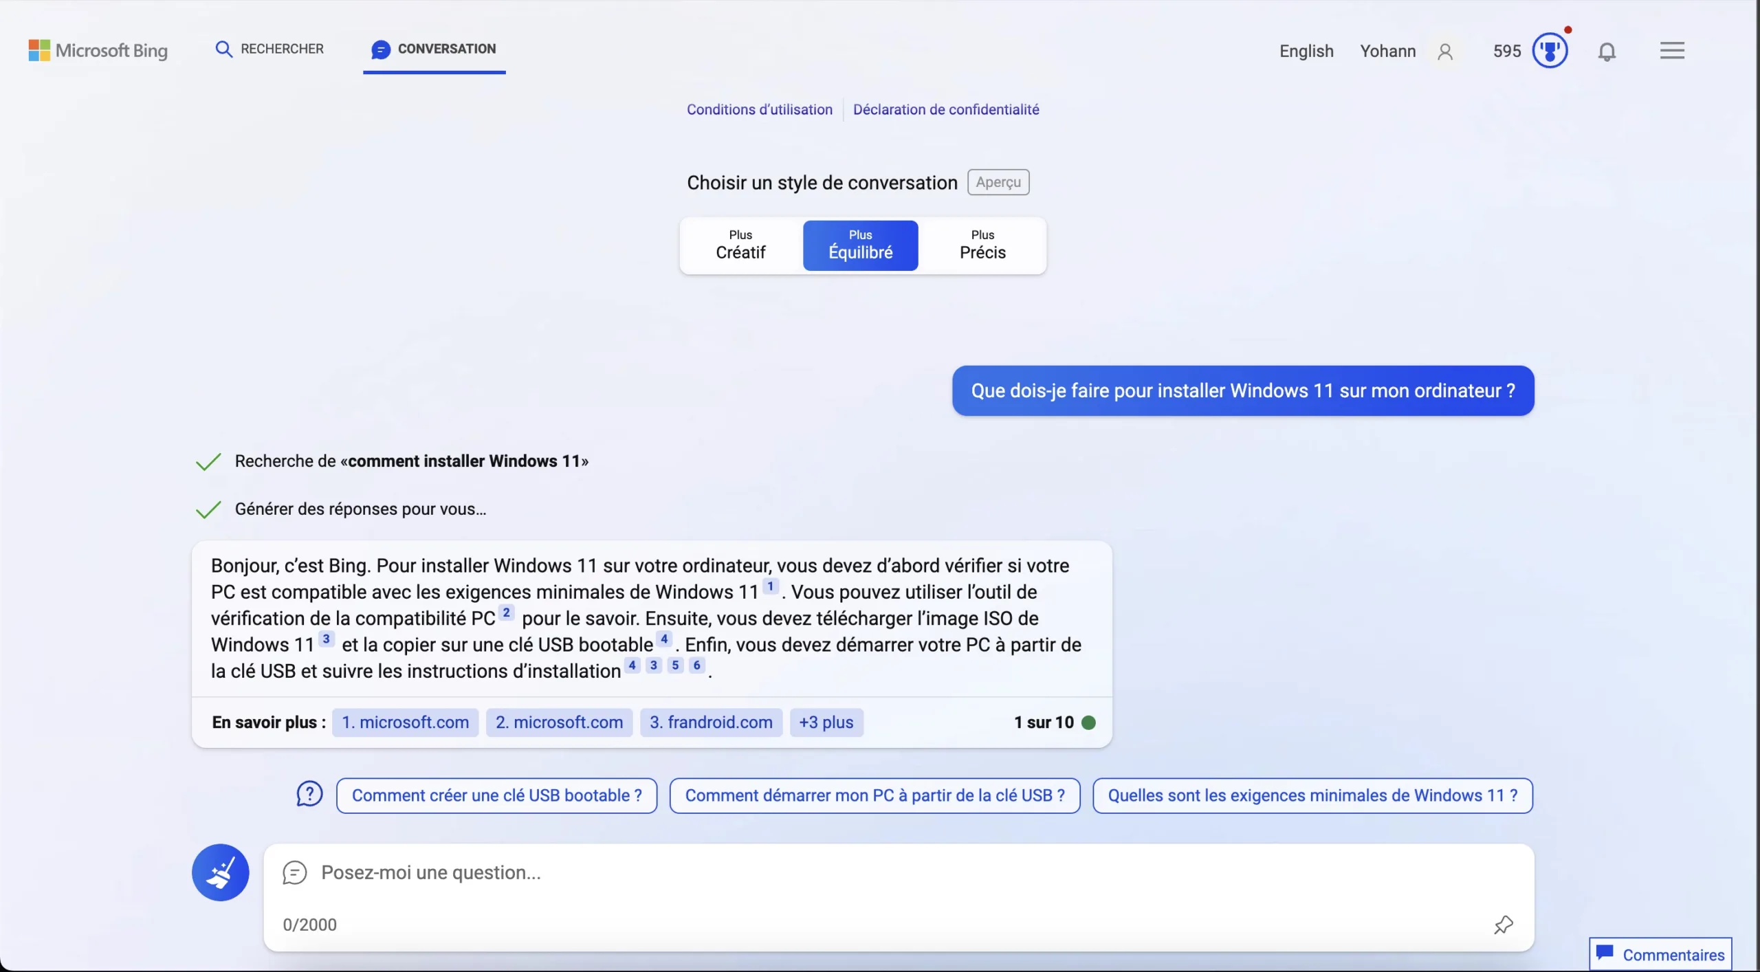Click the 0/2000 character counter
1760x972 pixels.
tap(309, 925)
